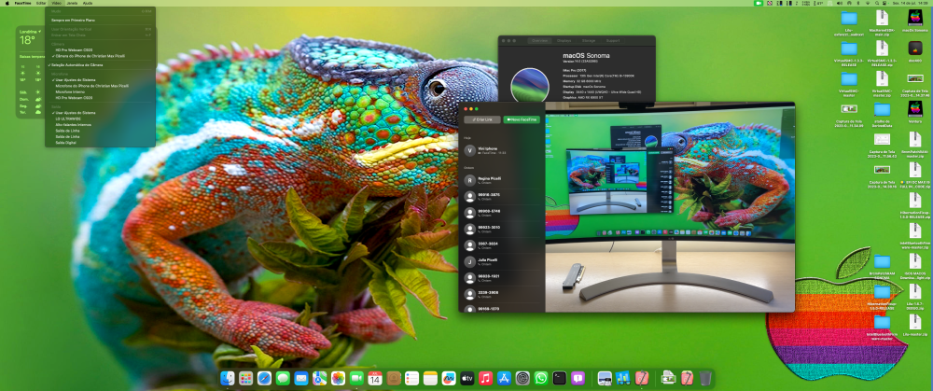Click the Apple logo menu
This screenshot has height=391, width=933.
pos(7,3)
